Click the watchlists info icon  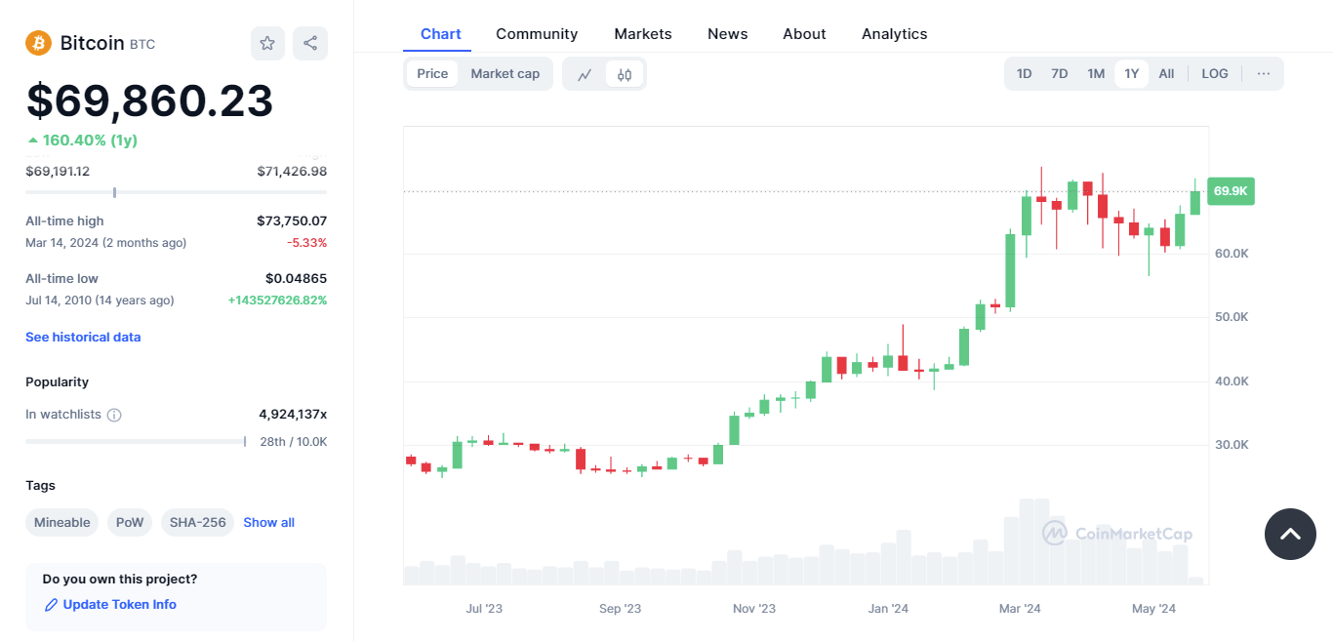click(x=114, y=415)
